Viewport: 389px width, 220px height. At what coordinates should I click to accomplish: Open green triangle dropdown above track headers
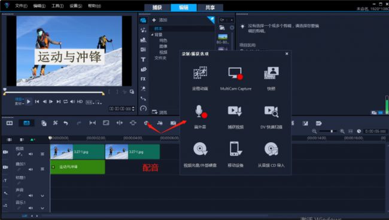[32, 139]
